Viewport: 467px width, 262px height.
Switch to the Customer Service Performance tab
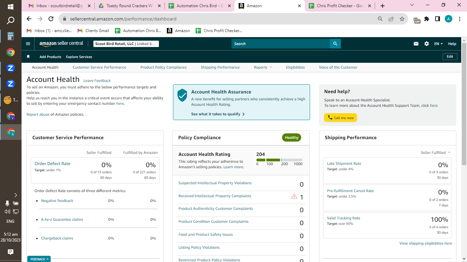(x=99, y=67)
